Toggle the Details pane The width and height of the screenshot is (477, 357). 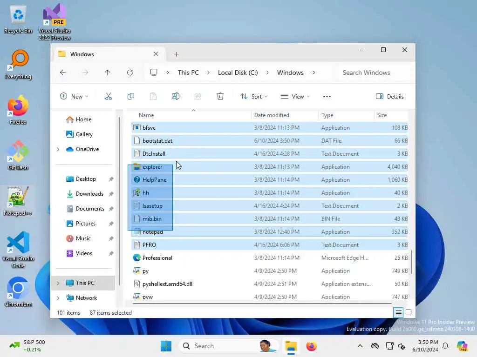pos(390,97)
